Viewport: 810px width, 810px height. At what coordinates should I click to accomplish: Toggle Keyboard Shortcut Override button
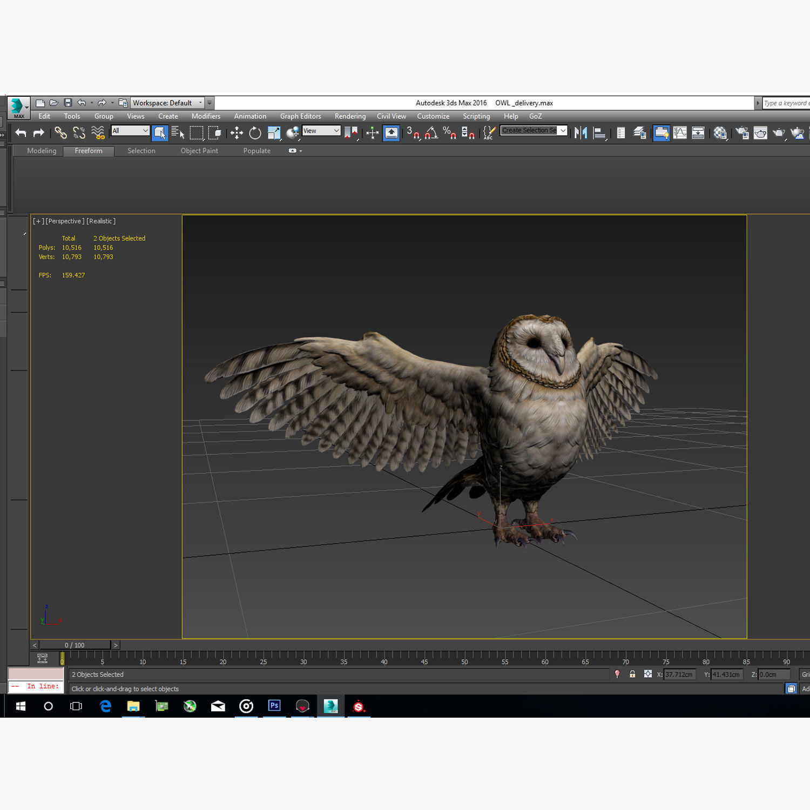point(391,133)
